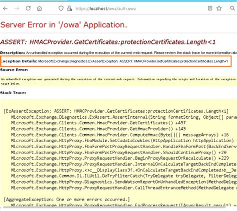Image resolution: width=237 pixels, height=211 pixels.
Task: Click the padlock site security warning icon
Action: [69, 8]
